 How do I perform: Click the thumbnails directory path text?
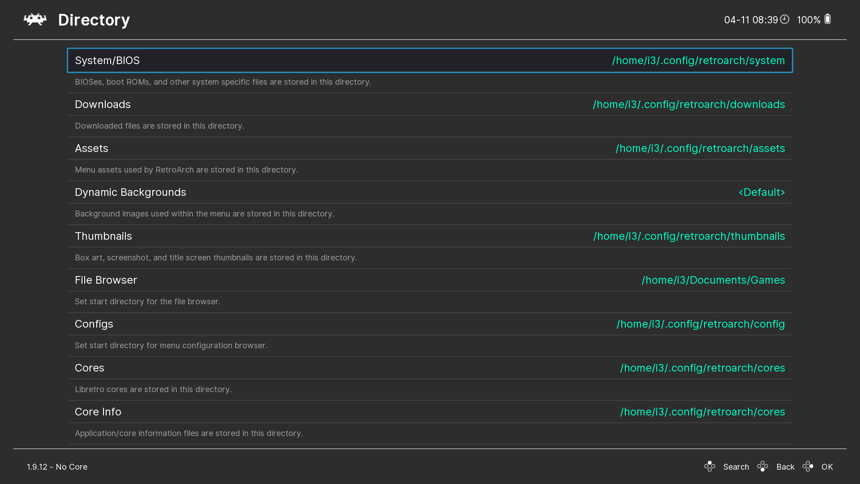click(x=689, y=236)
